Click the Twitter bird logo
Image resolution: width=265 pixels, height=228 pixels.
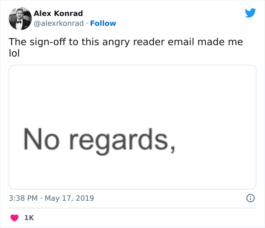(x=250, y=13)
